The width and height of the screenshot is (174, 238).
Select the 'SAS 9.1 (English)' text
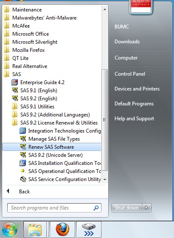39,91
